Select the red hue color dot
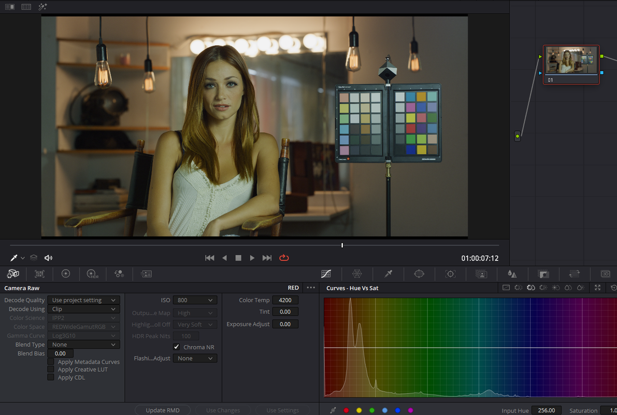Screen dimensions: 617x415 click(x=346, y=410)
